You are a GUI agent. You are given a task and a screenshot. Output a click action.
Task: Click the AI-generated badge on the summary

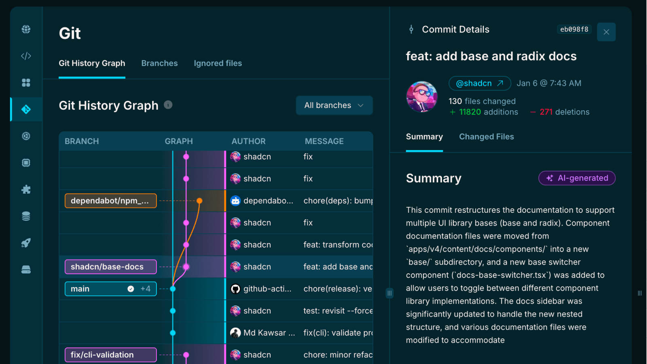coord(577,178)
